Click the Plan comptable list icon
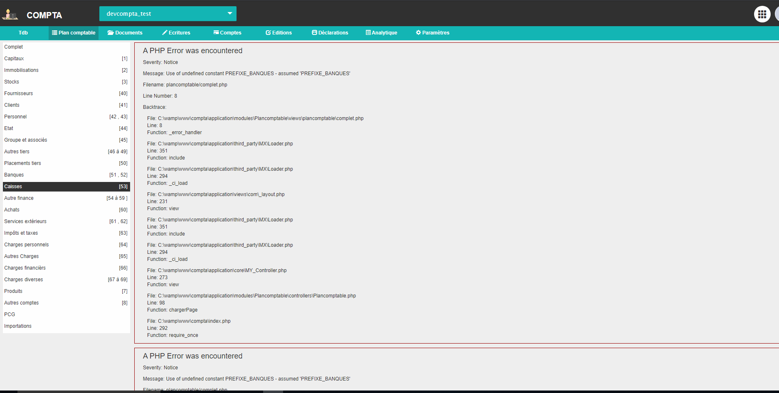Viewport: 779px width, 393px height. click(54, 33)
